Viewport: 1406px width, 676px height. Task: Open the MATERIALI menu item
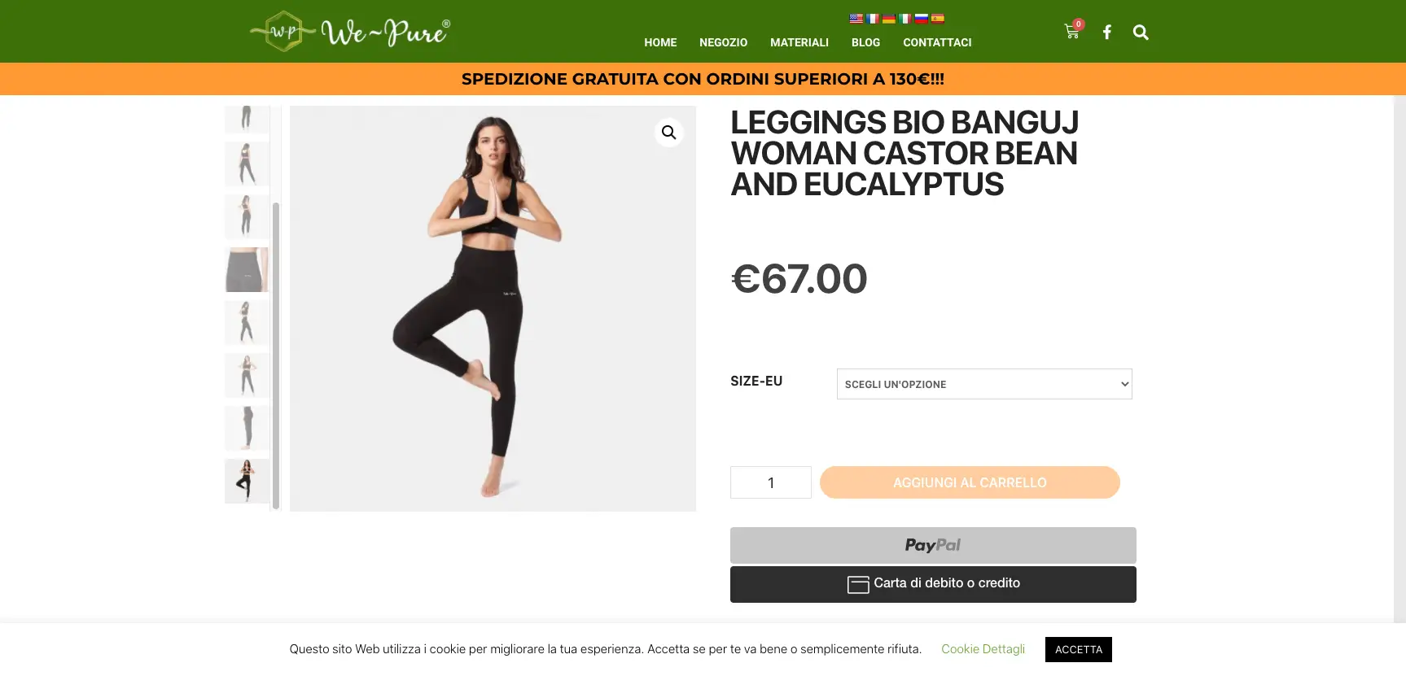coord(799,42)
